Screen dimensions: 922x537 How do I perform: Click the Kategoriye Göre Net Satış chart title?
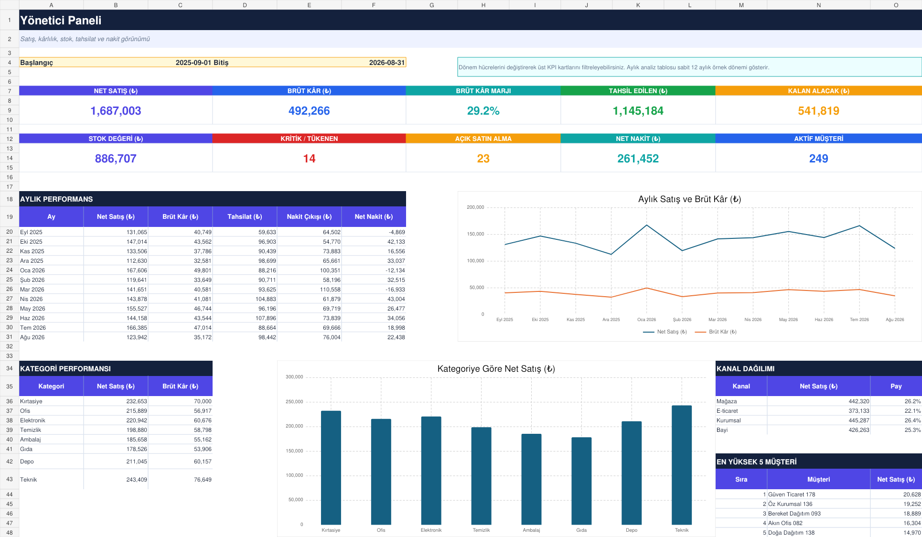point(496,369)
